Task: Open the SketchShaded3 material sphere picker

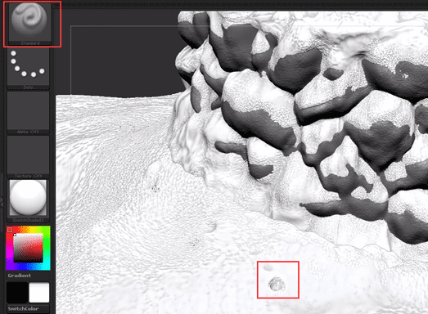Action: coord(28,201)
